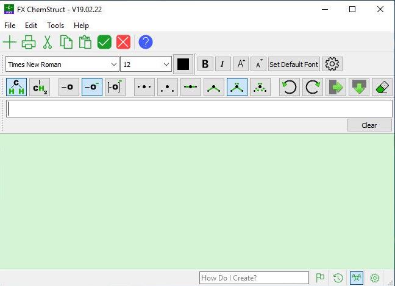Viewport: 395px width, 286px height.
Task: Toggle the skeletal C-H-H structure mode
Action: (x=16, y=87)
